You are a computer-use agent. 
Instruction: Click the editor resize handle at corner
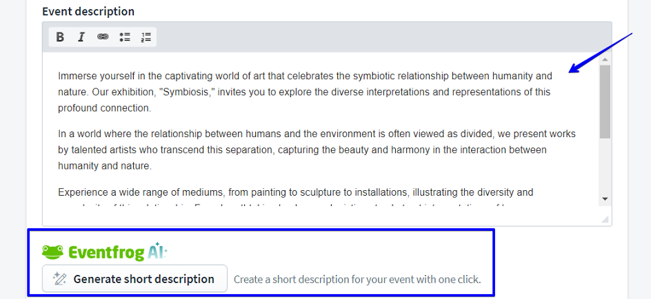pos(605,218)
